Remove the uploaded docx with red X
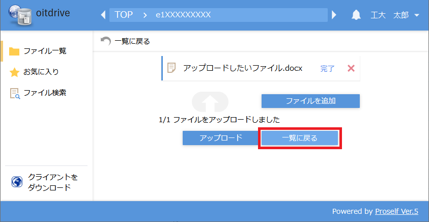429x222 pixels. tap(351, 68)
